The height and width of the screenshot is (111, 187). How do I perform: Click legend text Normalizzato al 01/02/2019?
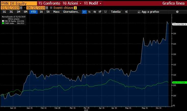coord(14,17)
